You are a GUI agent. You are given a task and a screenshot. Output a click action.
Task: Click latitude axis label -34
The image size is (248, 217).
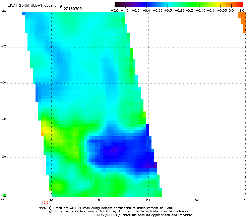(x=3, y=82)
